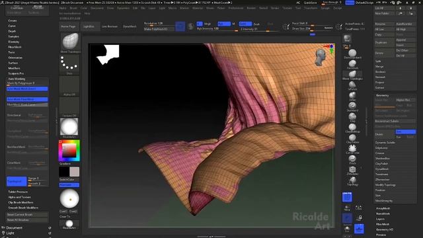Click the SPix render icon

tap(347, 39)
